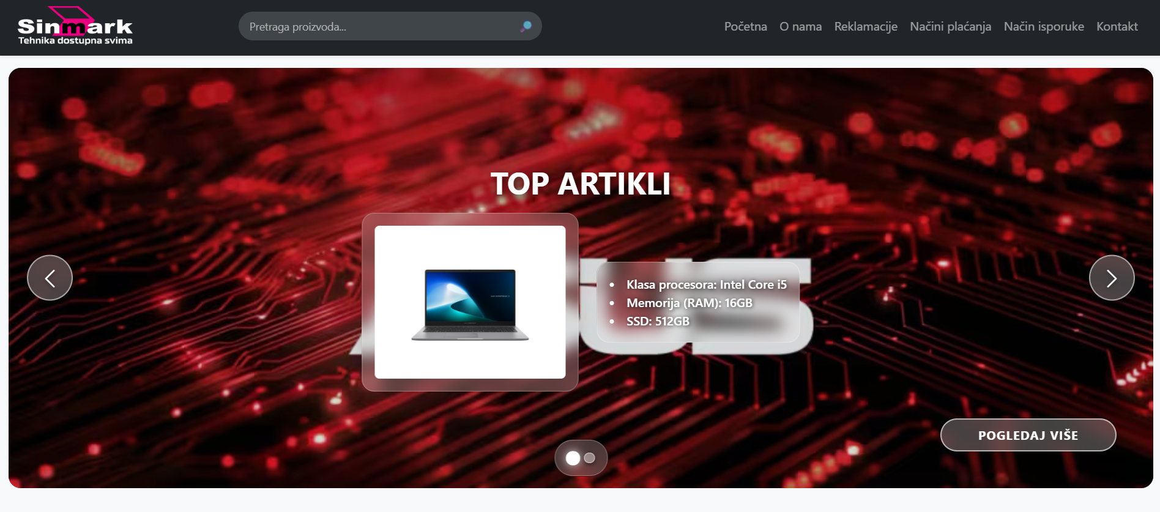Image resolution: width=1160 pixels, height=512 pixels.
Task: Click the search magnifier icon
Action: point(526,26)
